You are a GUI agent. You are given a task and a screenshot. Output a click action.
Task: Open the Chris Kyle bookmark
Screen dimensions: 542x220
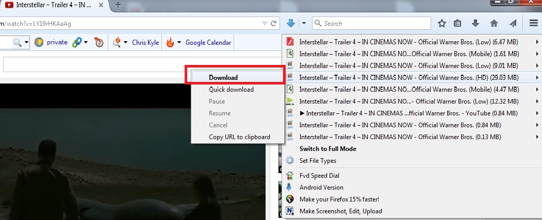coord(145,42)
